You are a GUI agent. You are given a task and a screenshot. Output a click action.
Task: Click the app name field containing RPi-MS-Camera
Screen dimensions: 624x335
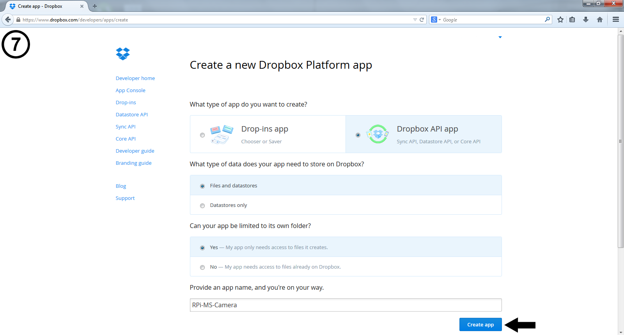(346, 305)
